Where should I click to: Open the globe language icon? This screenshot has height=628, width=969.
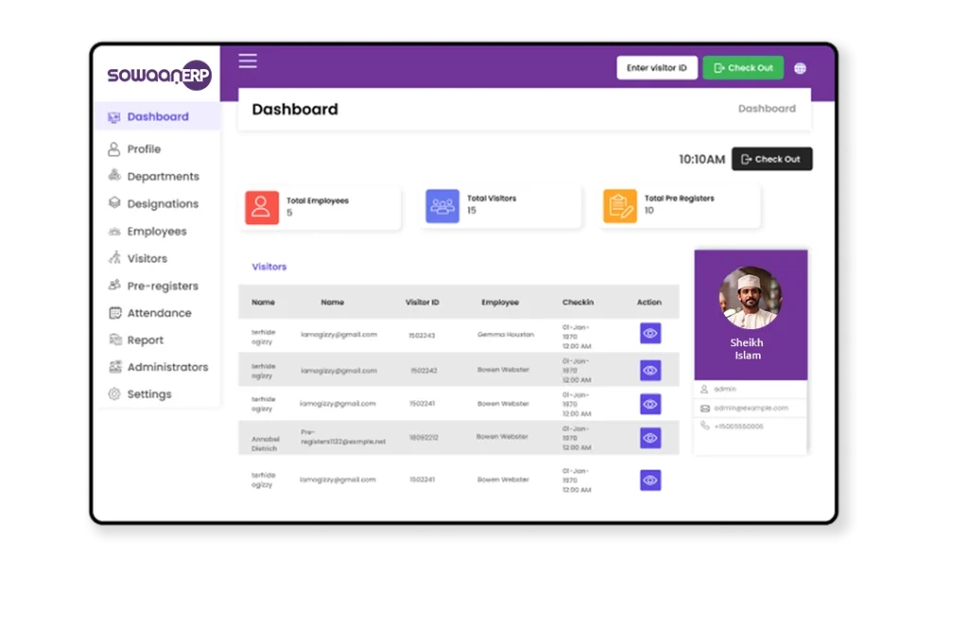pos(800,68)
